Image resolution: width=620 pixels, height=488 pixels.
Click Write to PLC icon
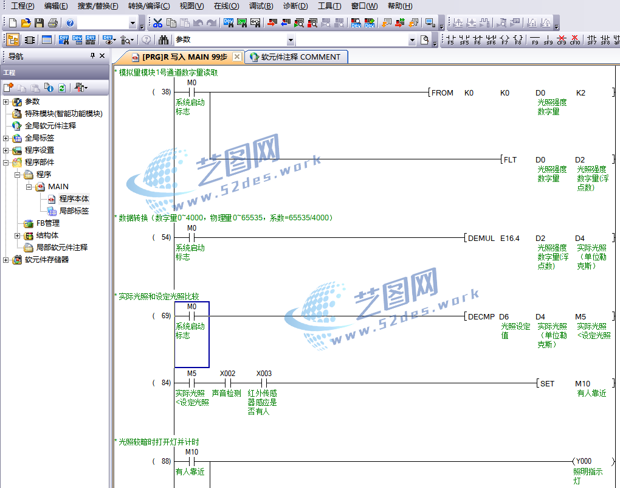point(272,23)
